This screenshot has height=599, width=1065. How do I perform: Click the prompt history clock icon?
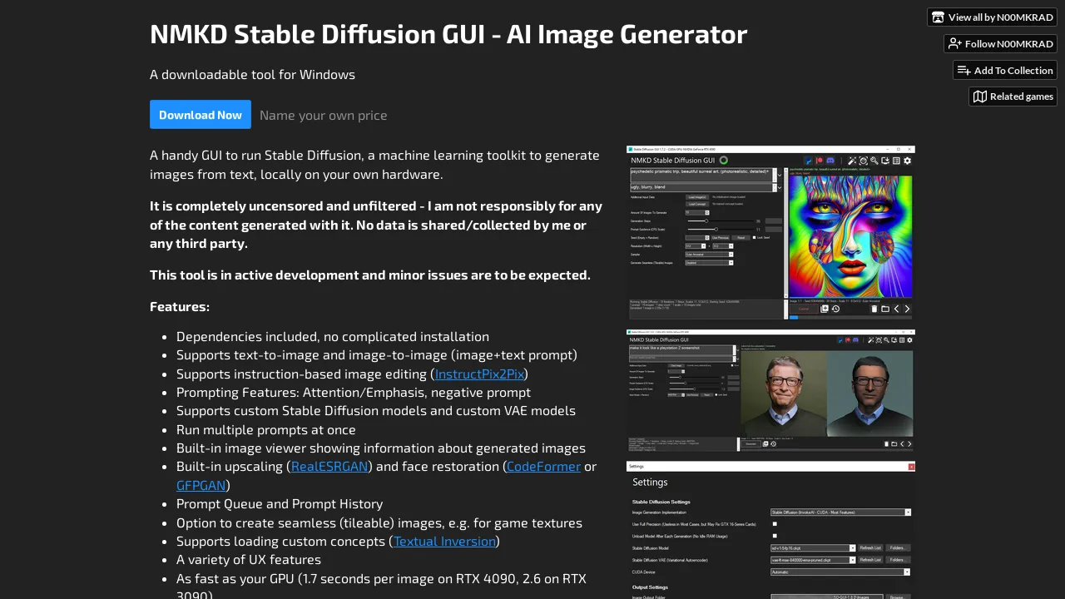835,309
